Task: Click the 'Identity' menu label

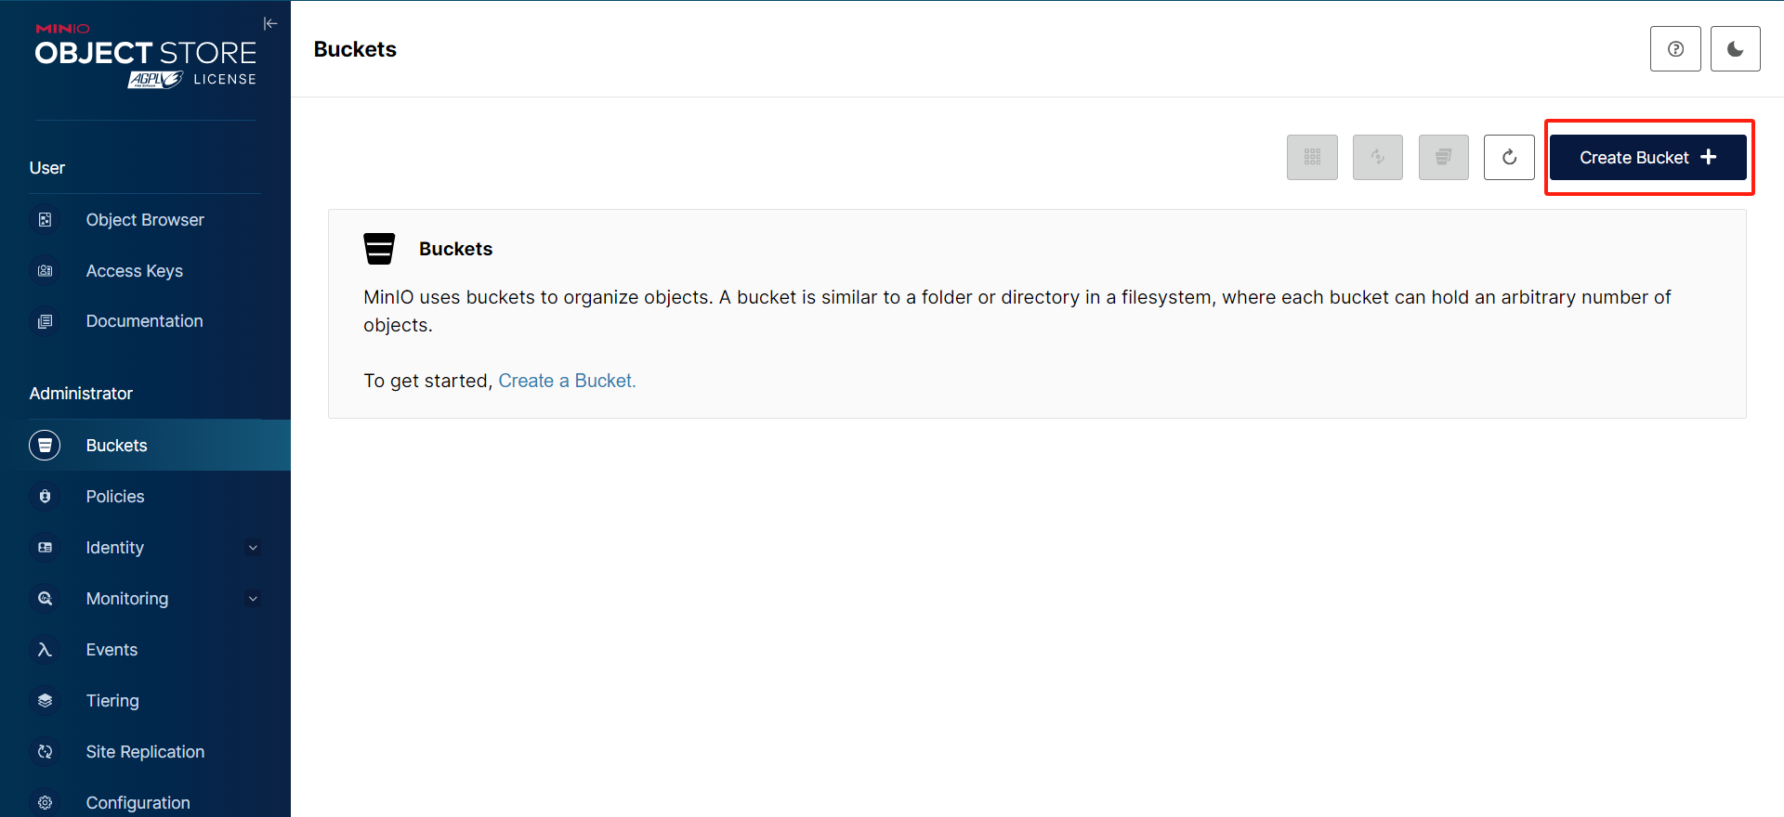Action: [x=115, y=548]
